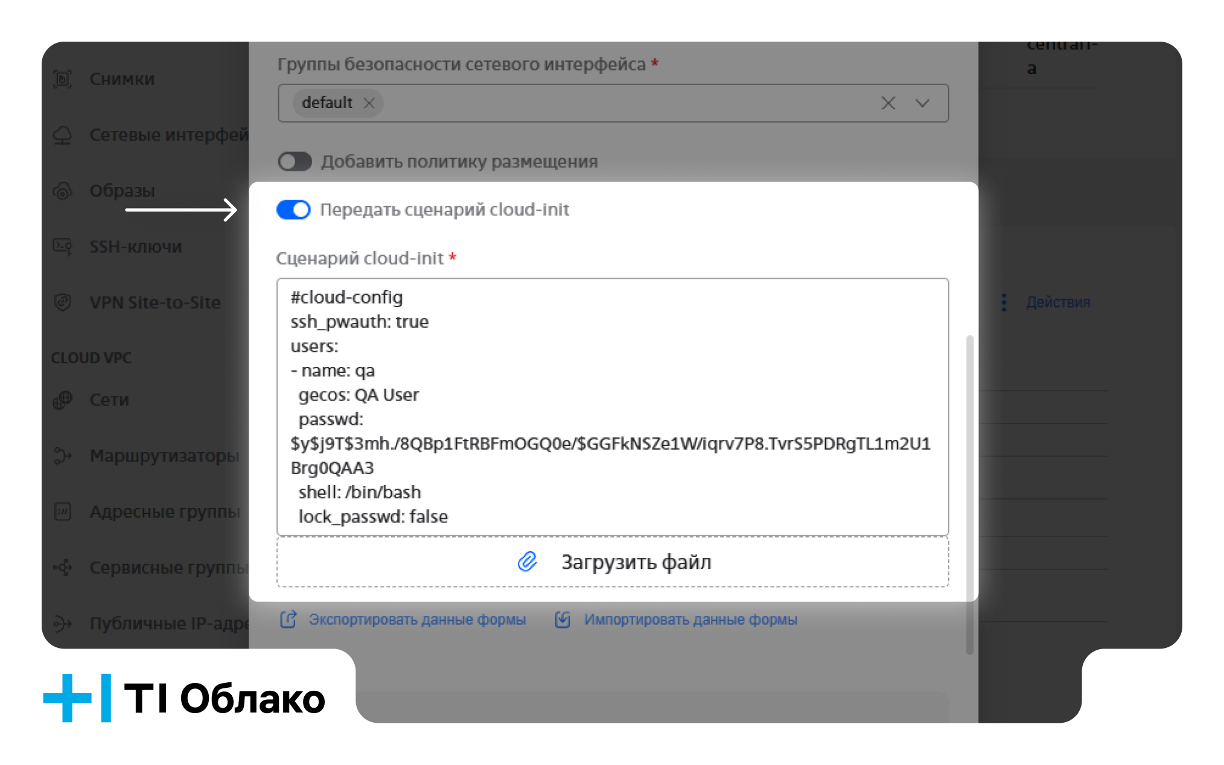Expand the security groups dropdown chevron

(922, 103)
